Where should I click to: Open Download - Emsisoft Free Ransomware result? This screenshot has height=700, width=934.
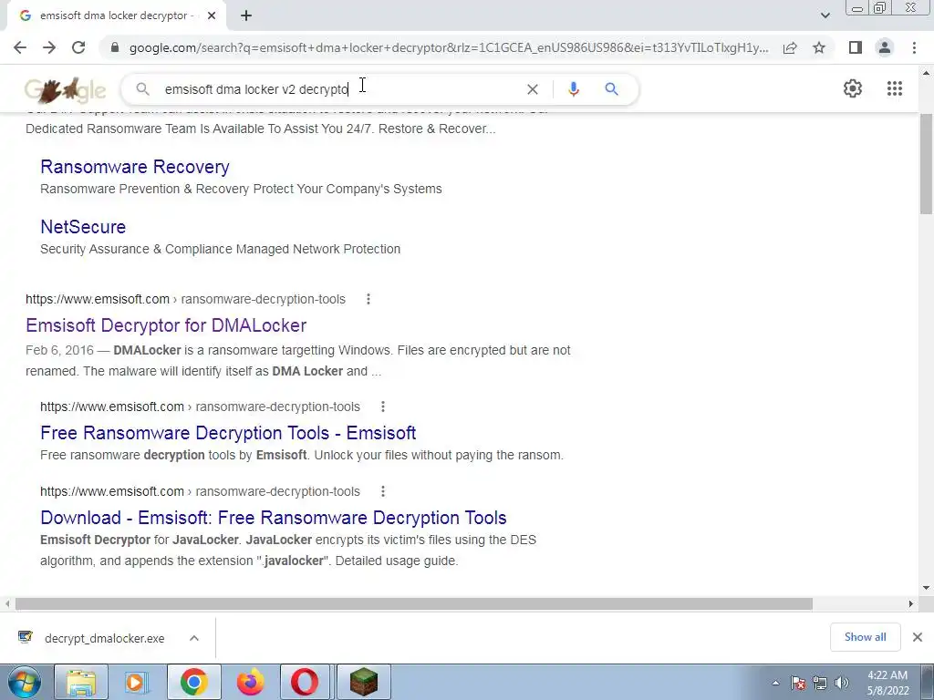pyautogui.click(x=274, y=518)
